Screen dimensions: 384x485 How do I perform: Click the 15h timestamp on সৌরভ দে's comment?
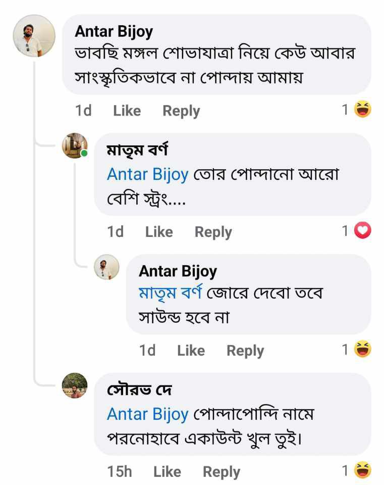tap(120, 472)
